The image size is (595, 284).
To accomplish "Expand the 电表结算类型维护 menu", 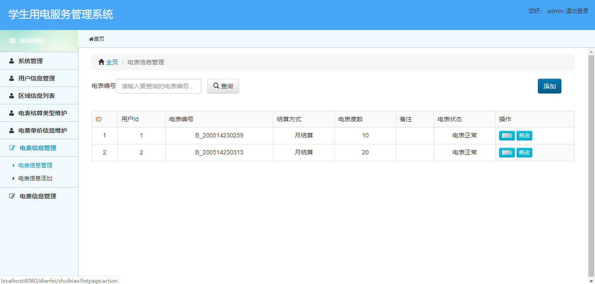I will point(39,113).
